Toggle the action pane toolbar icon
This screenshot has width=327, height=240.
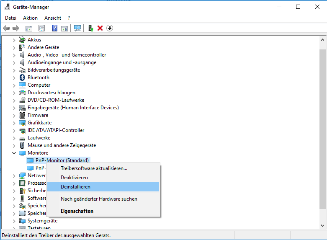pos(64,28)
